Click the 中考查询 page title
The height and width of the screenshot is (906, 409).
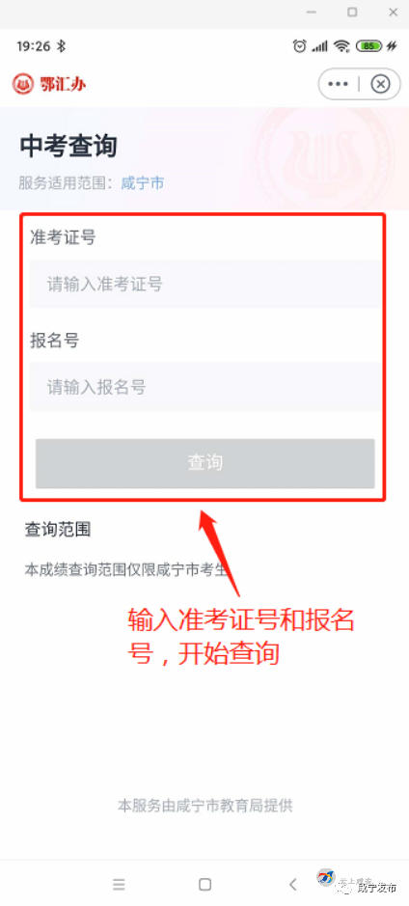(68, 147)
